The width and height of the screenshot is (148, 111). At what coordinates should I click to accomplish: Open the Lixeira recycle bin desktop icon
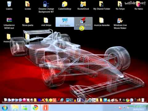(9, 6)
